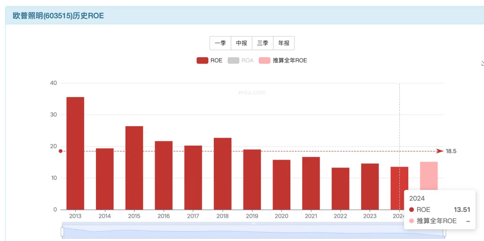This screenshot has height=241, width=484.
Task: Click the pink estimated full-year ROE bar
Action: click(429, 176)
